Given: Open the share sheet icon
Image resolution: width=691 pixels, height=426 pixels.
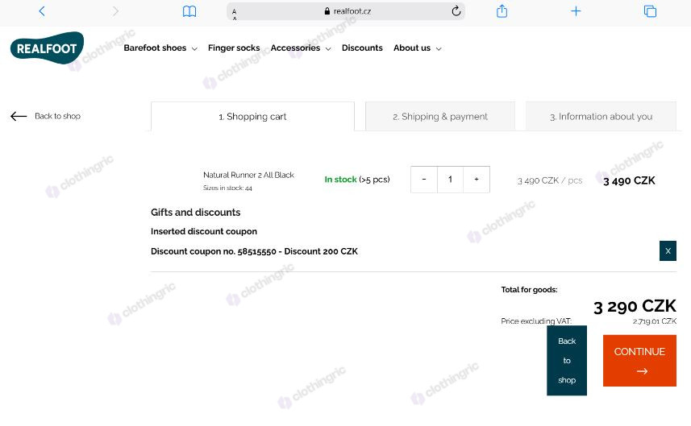Looking at the screenshot, I should pos(502,10).
